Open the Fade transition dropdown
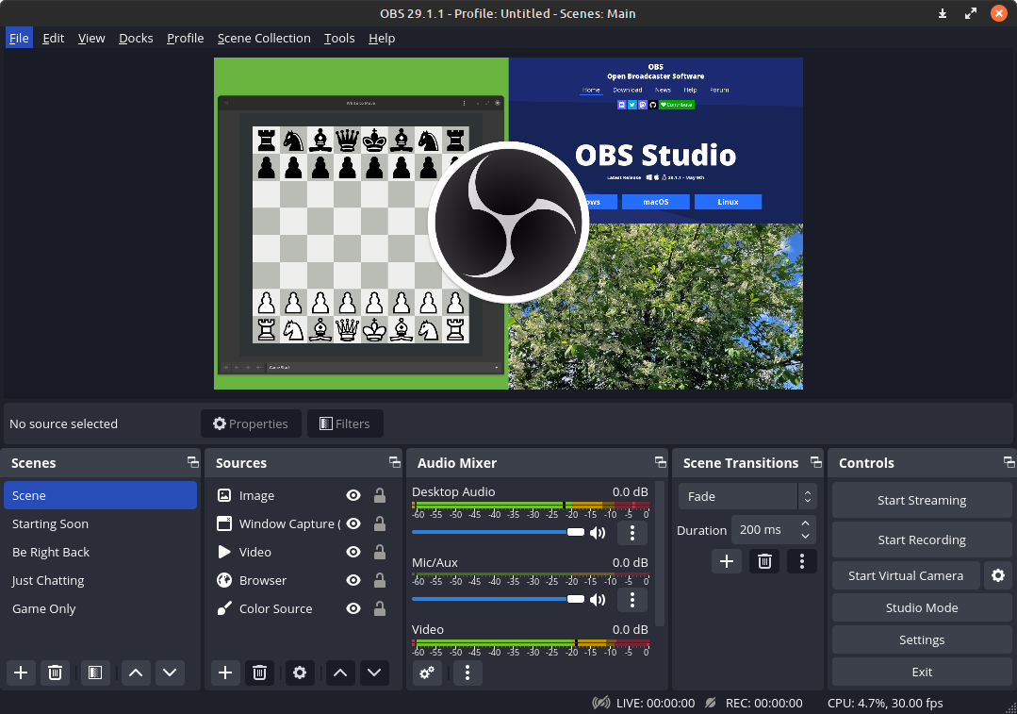The image size is (1017, 714). [x=746, y=496]
